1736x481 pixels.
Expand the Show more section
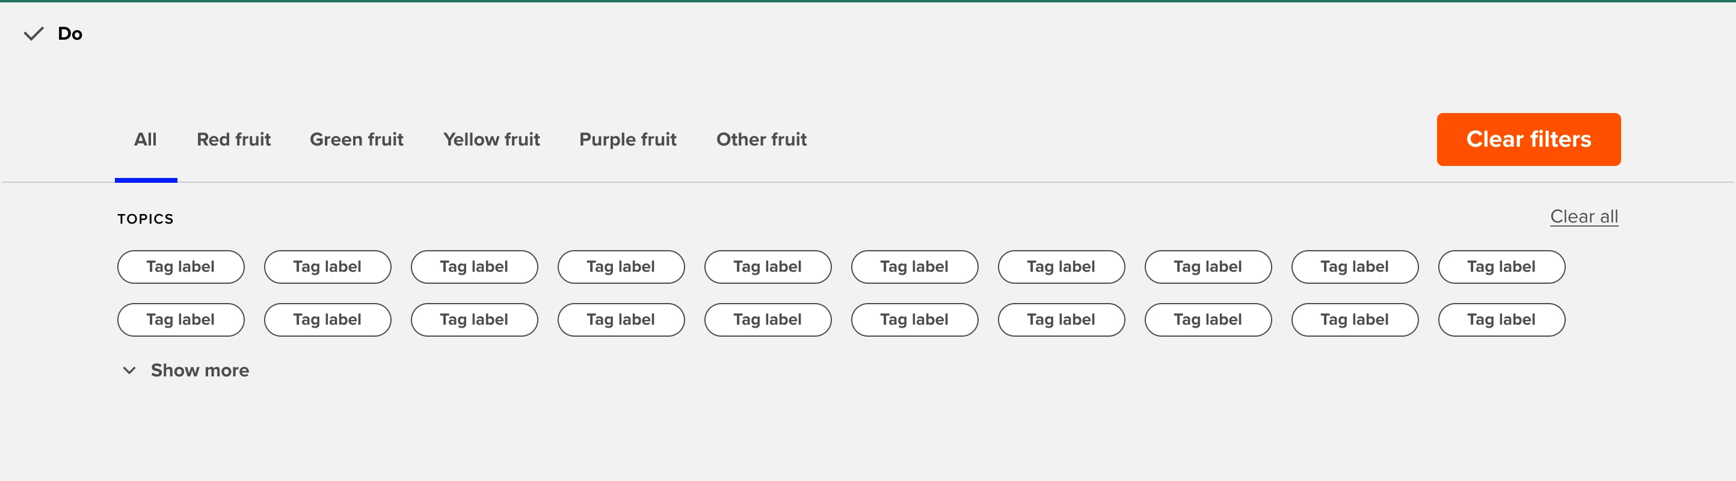click(200, 370)
